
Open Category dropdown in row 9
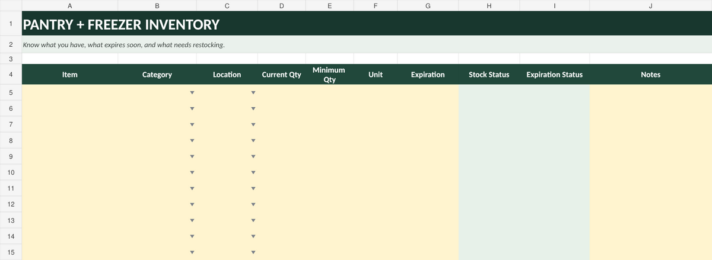pos(192,157)
